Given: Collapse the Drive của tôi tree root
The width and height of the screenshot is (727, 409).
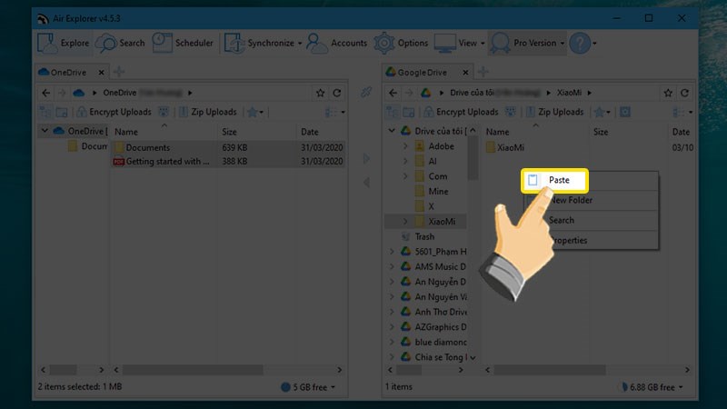Looking at the screenshot, I should (x=392, y=131).
